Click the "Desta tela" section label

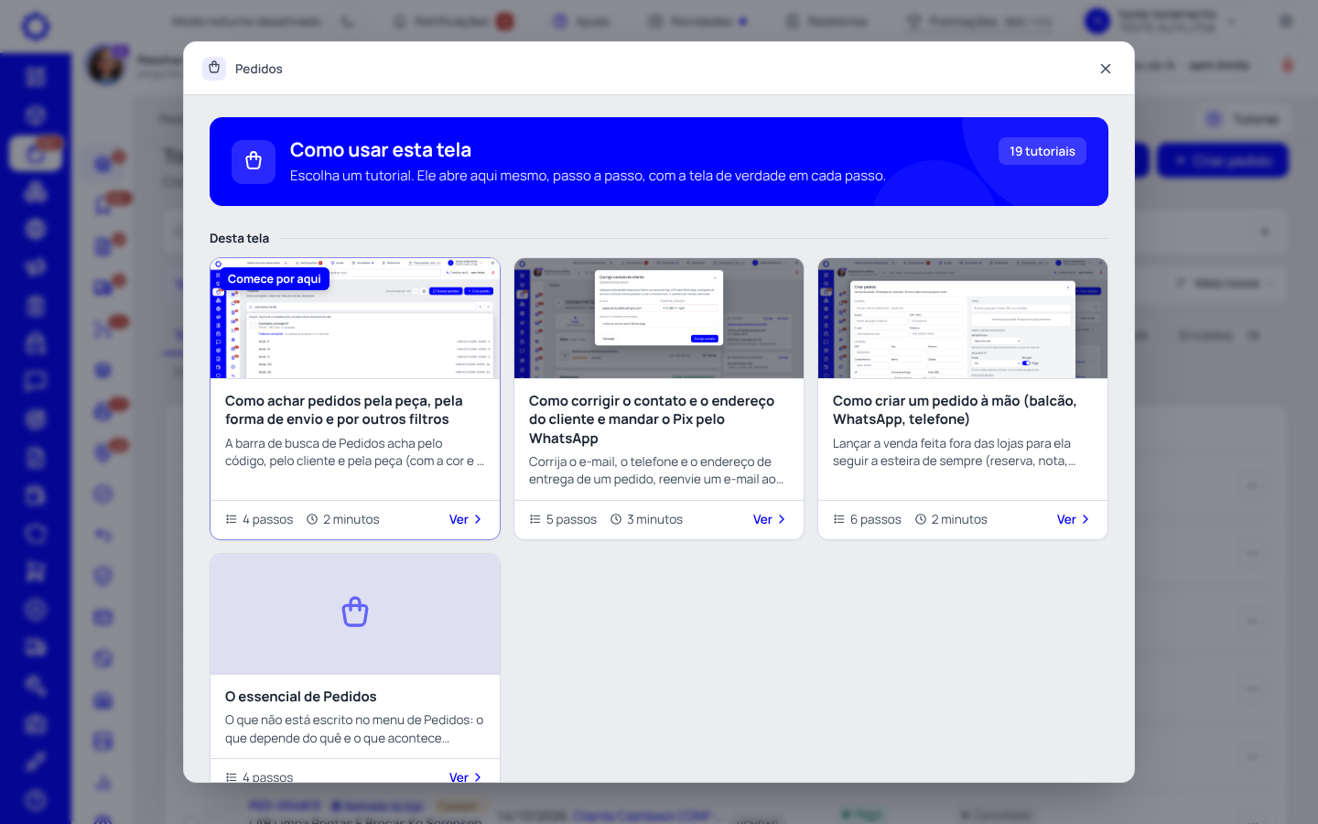[240, 238]
